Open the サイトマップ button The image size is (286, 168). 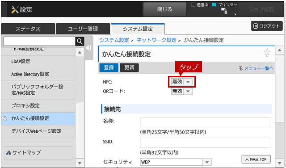click(38, 152)
